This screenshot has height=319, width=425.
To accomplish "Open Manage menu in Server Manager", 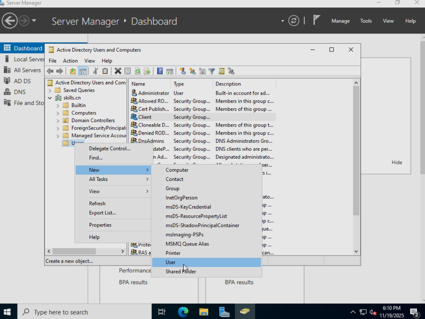I will 341,21.
